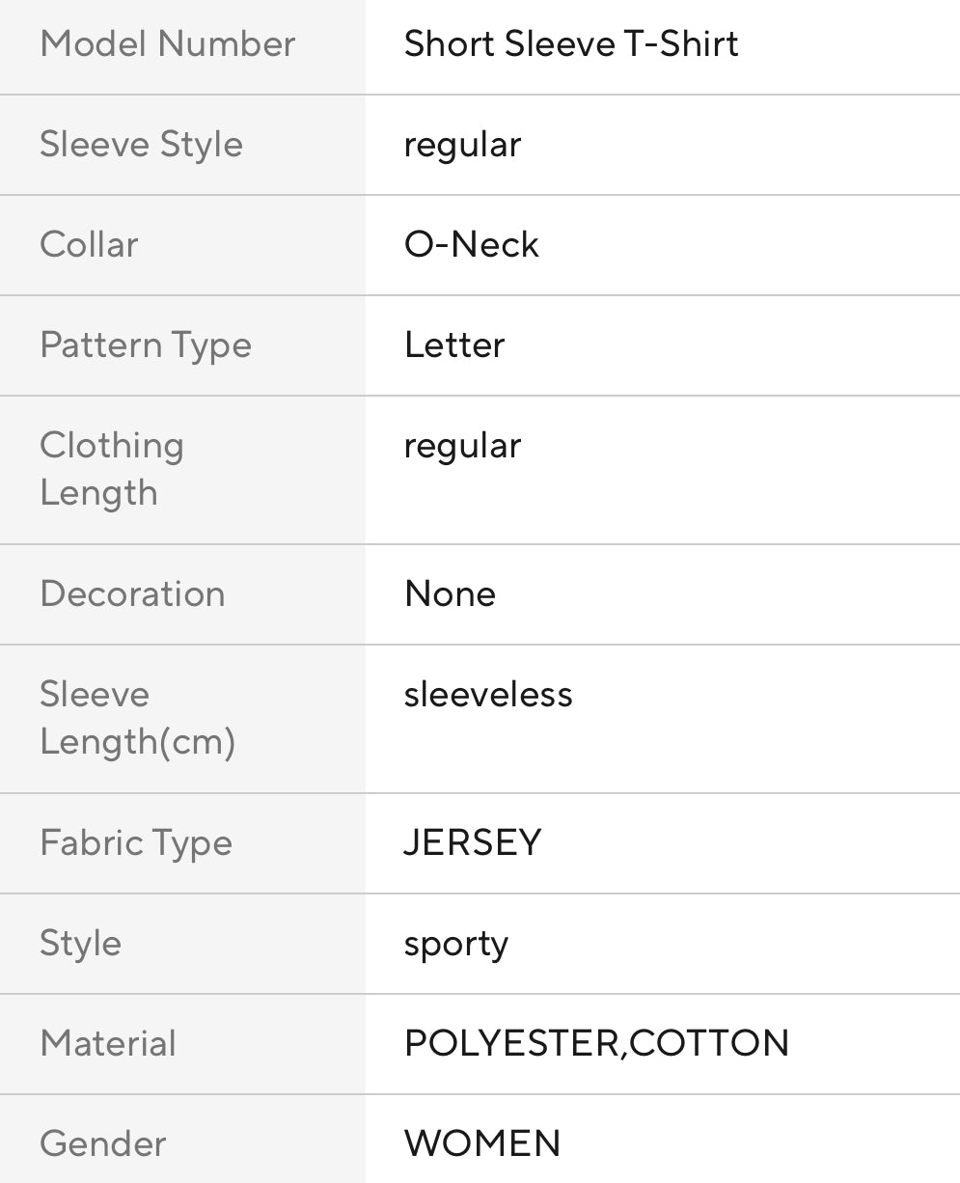Image resolution: width=960 pixels, height=1183 pixels.
Task: Select the sporty style value
Action: [x=455, y=944]
